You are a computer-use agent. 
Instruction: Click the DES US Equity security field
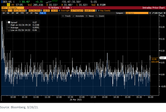coord(13,8)
